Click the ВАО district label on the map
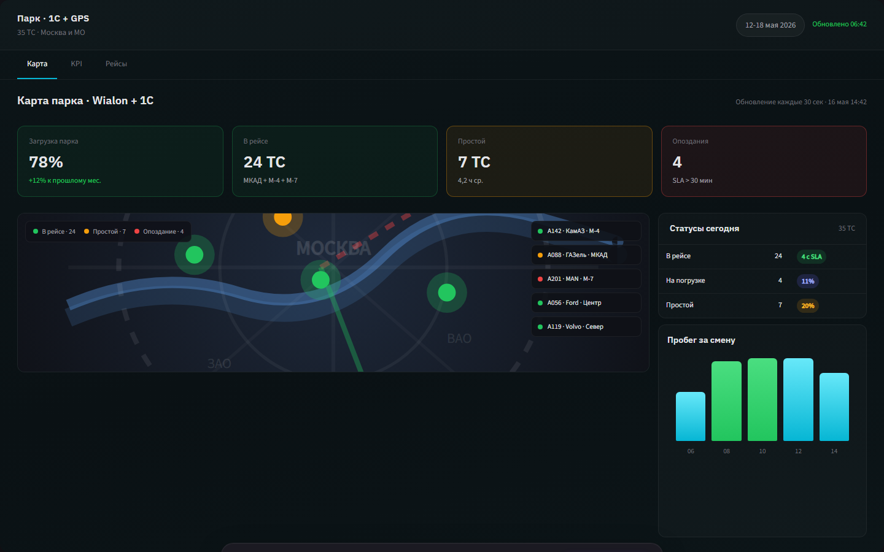 coord(459,339)
